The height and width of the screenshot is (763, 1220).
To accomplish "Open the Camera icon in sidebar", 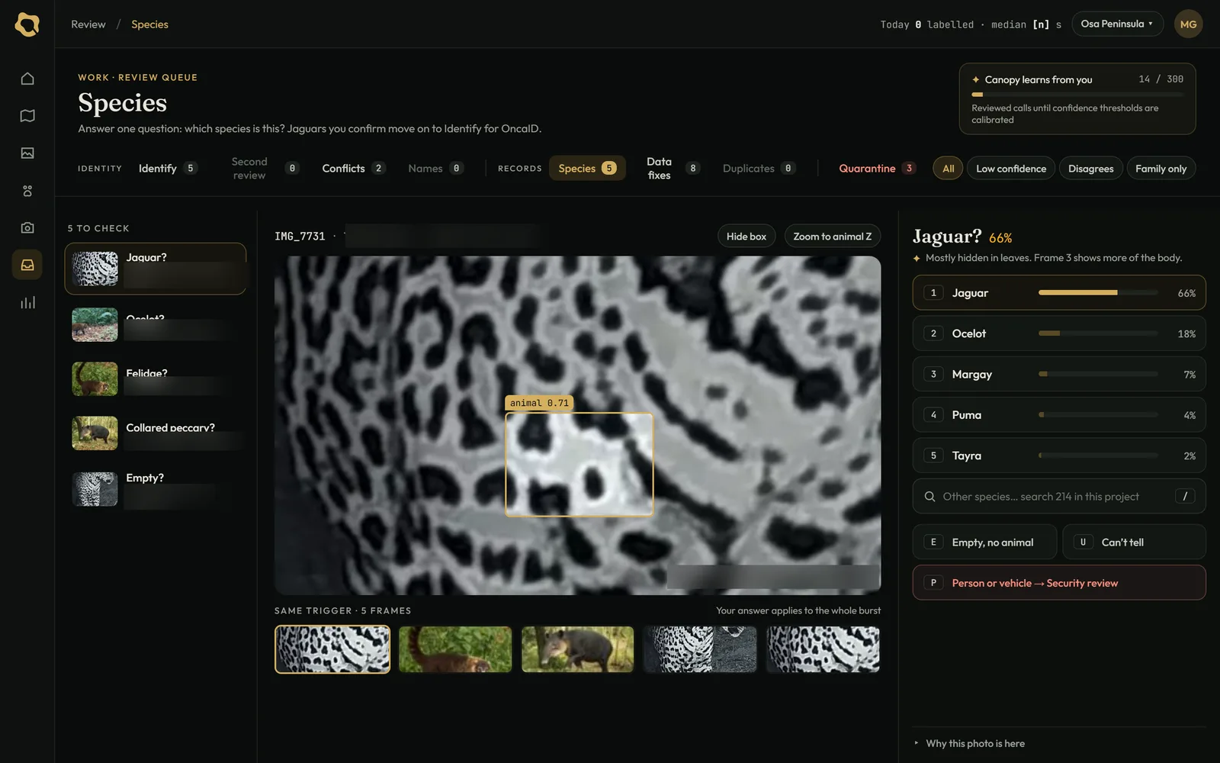I will pyautogui.click(x=27, y=227).
